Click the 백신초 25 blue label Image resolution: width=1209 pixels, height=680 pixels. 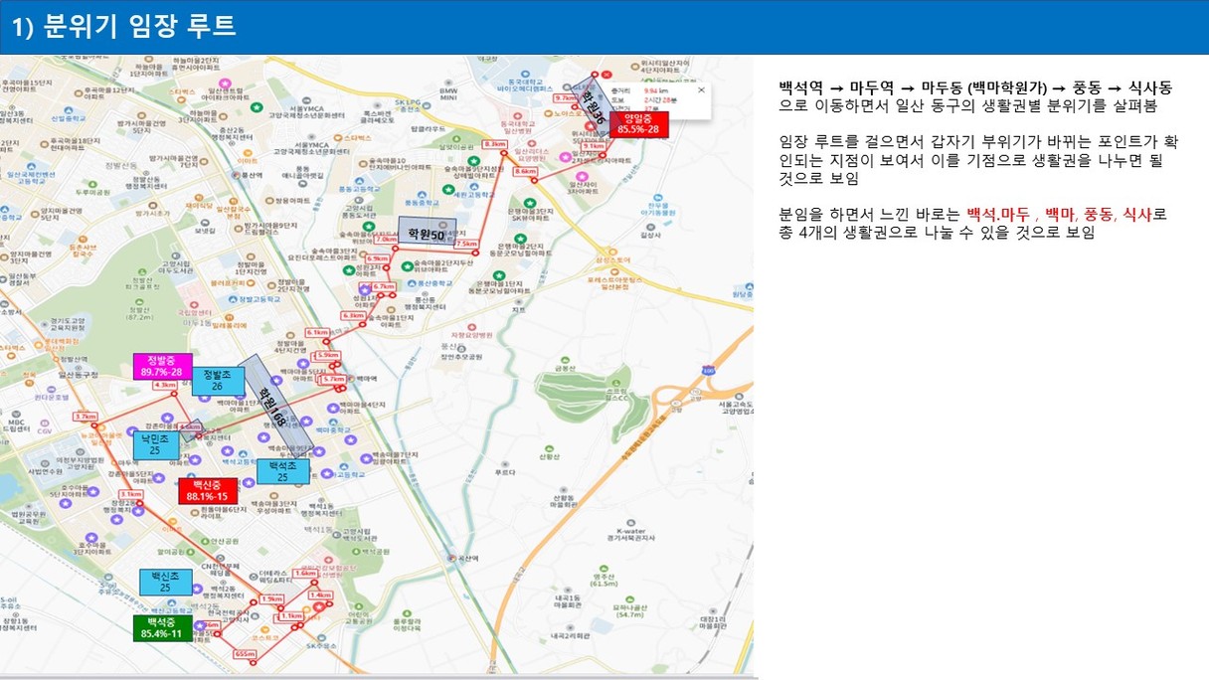(165, 582)
